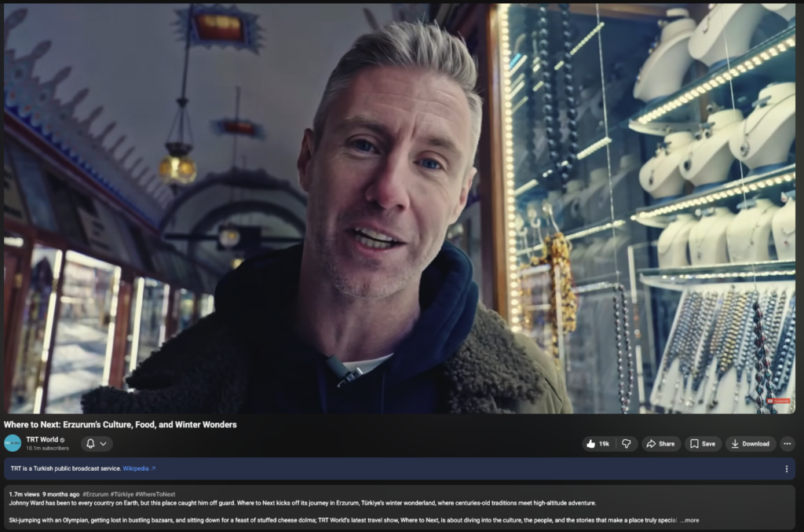Click Subscribe watermark in video corner
Screen dimensions: 804x532
pos(779,402)
